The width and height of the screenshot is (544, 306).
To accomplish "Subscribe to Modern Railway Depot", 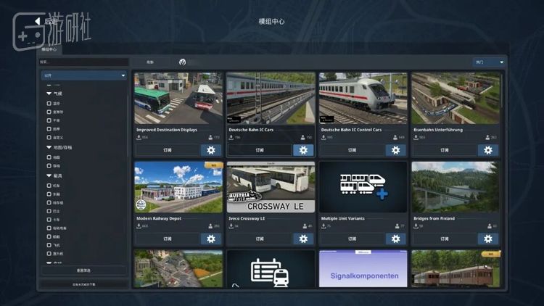I will [x=168, y=239].
